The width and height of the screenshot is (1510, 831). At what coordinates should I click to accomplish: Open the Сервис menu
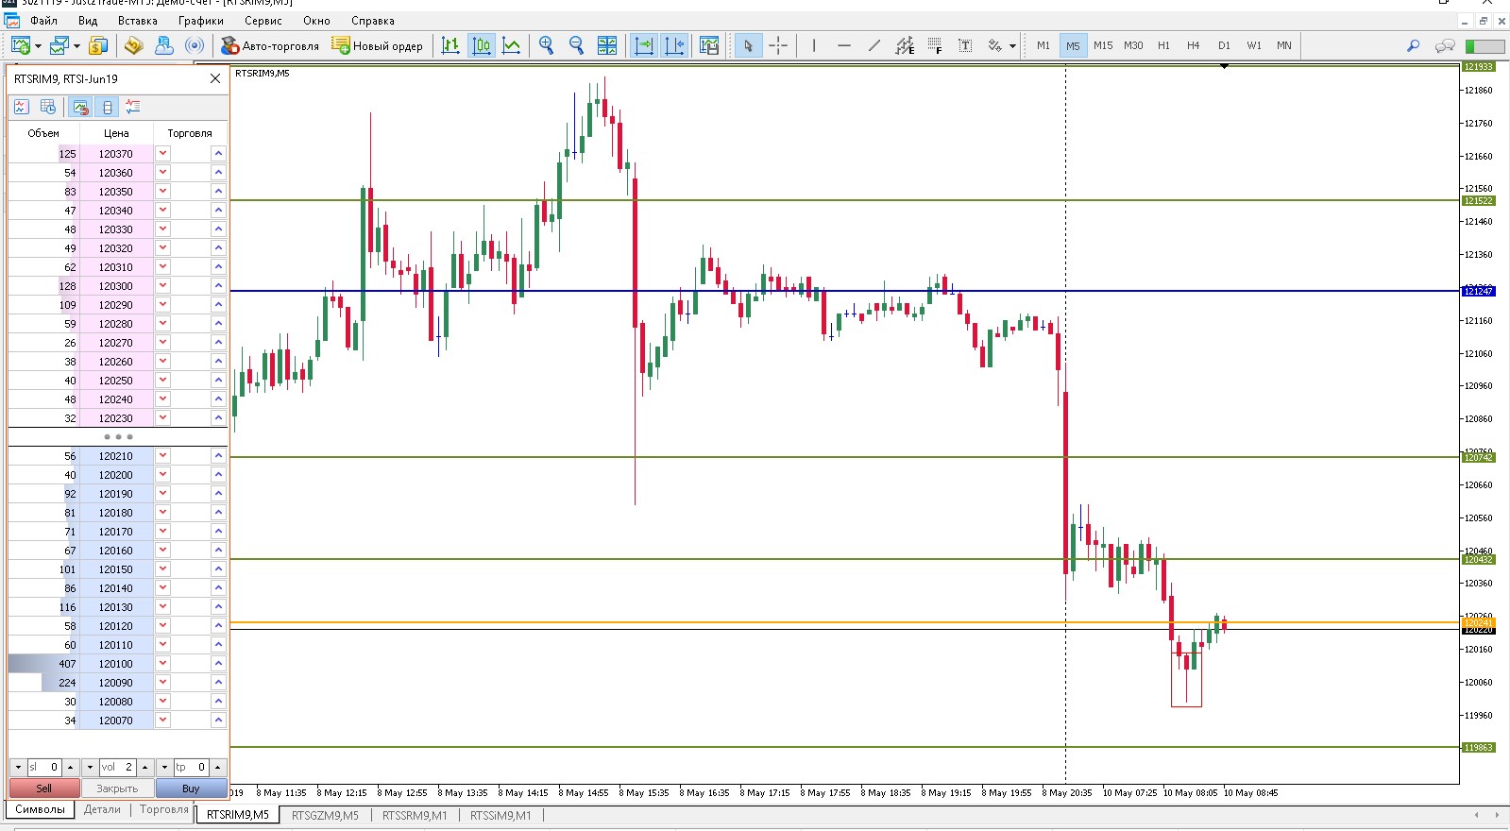263,21
